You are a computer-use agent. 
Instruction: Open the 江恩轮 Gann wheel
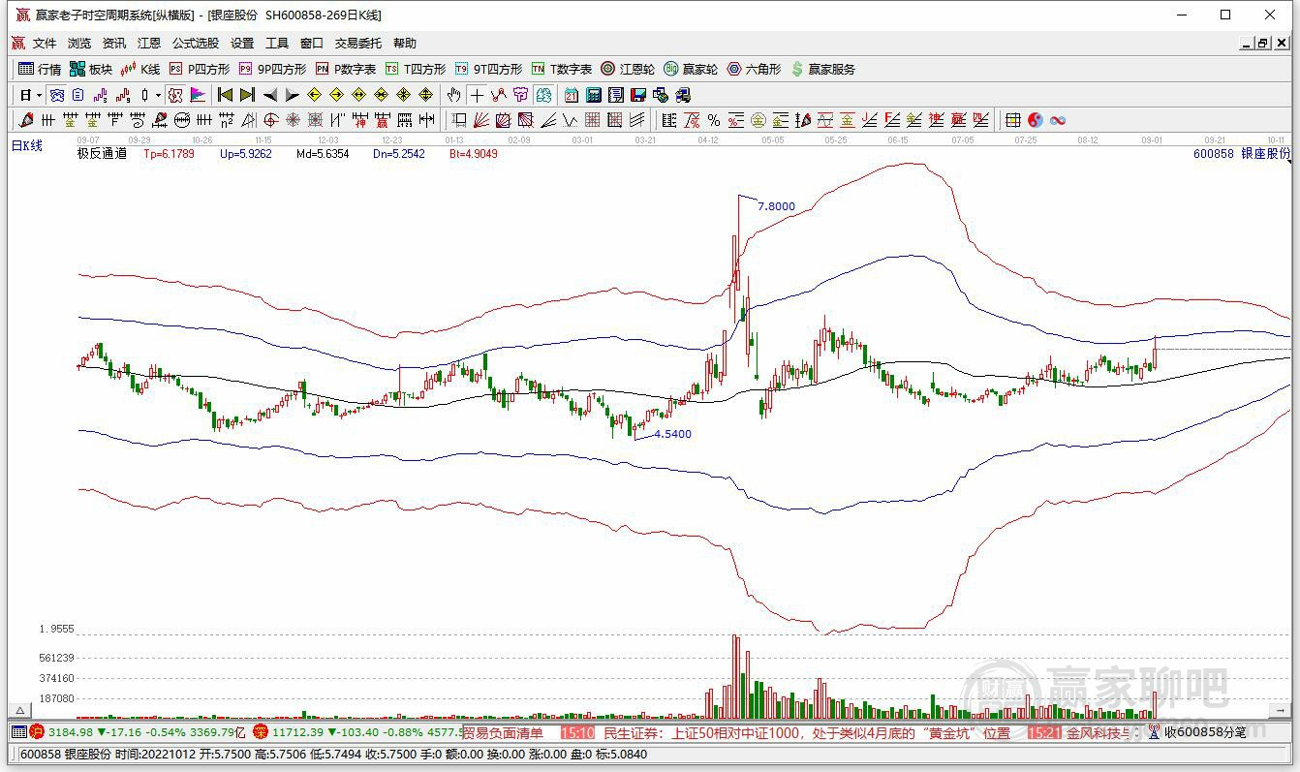click(x=628, y=69)
